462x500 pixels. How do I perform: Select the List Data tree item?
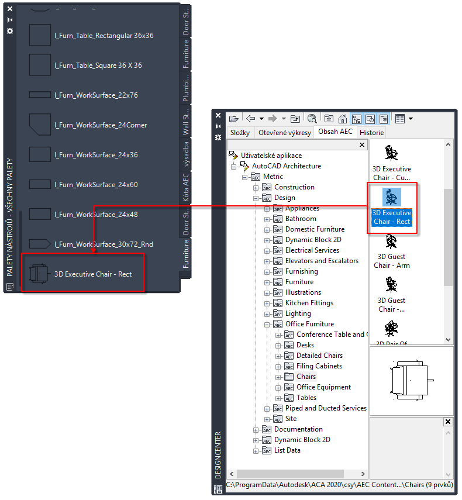click(x=287, y=450)
